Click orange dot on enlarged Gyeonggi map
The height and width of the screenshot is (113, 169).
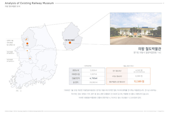[70, 43]
